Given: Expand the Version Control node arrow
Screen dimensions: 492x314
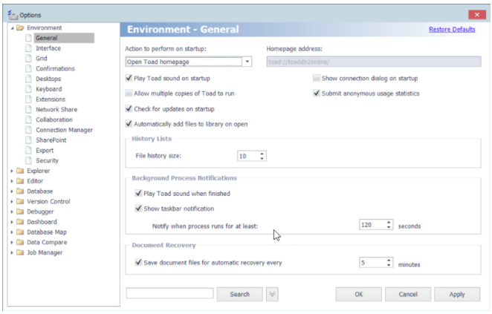Looking at the screenshot, I should [x=12, y=201].
